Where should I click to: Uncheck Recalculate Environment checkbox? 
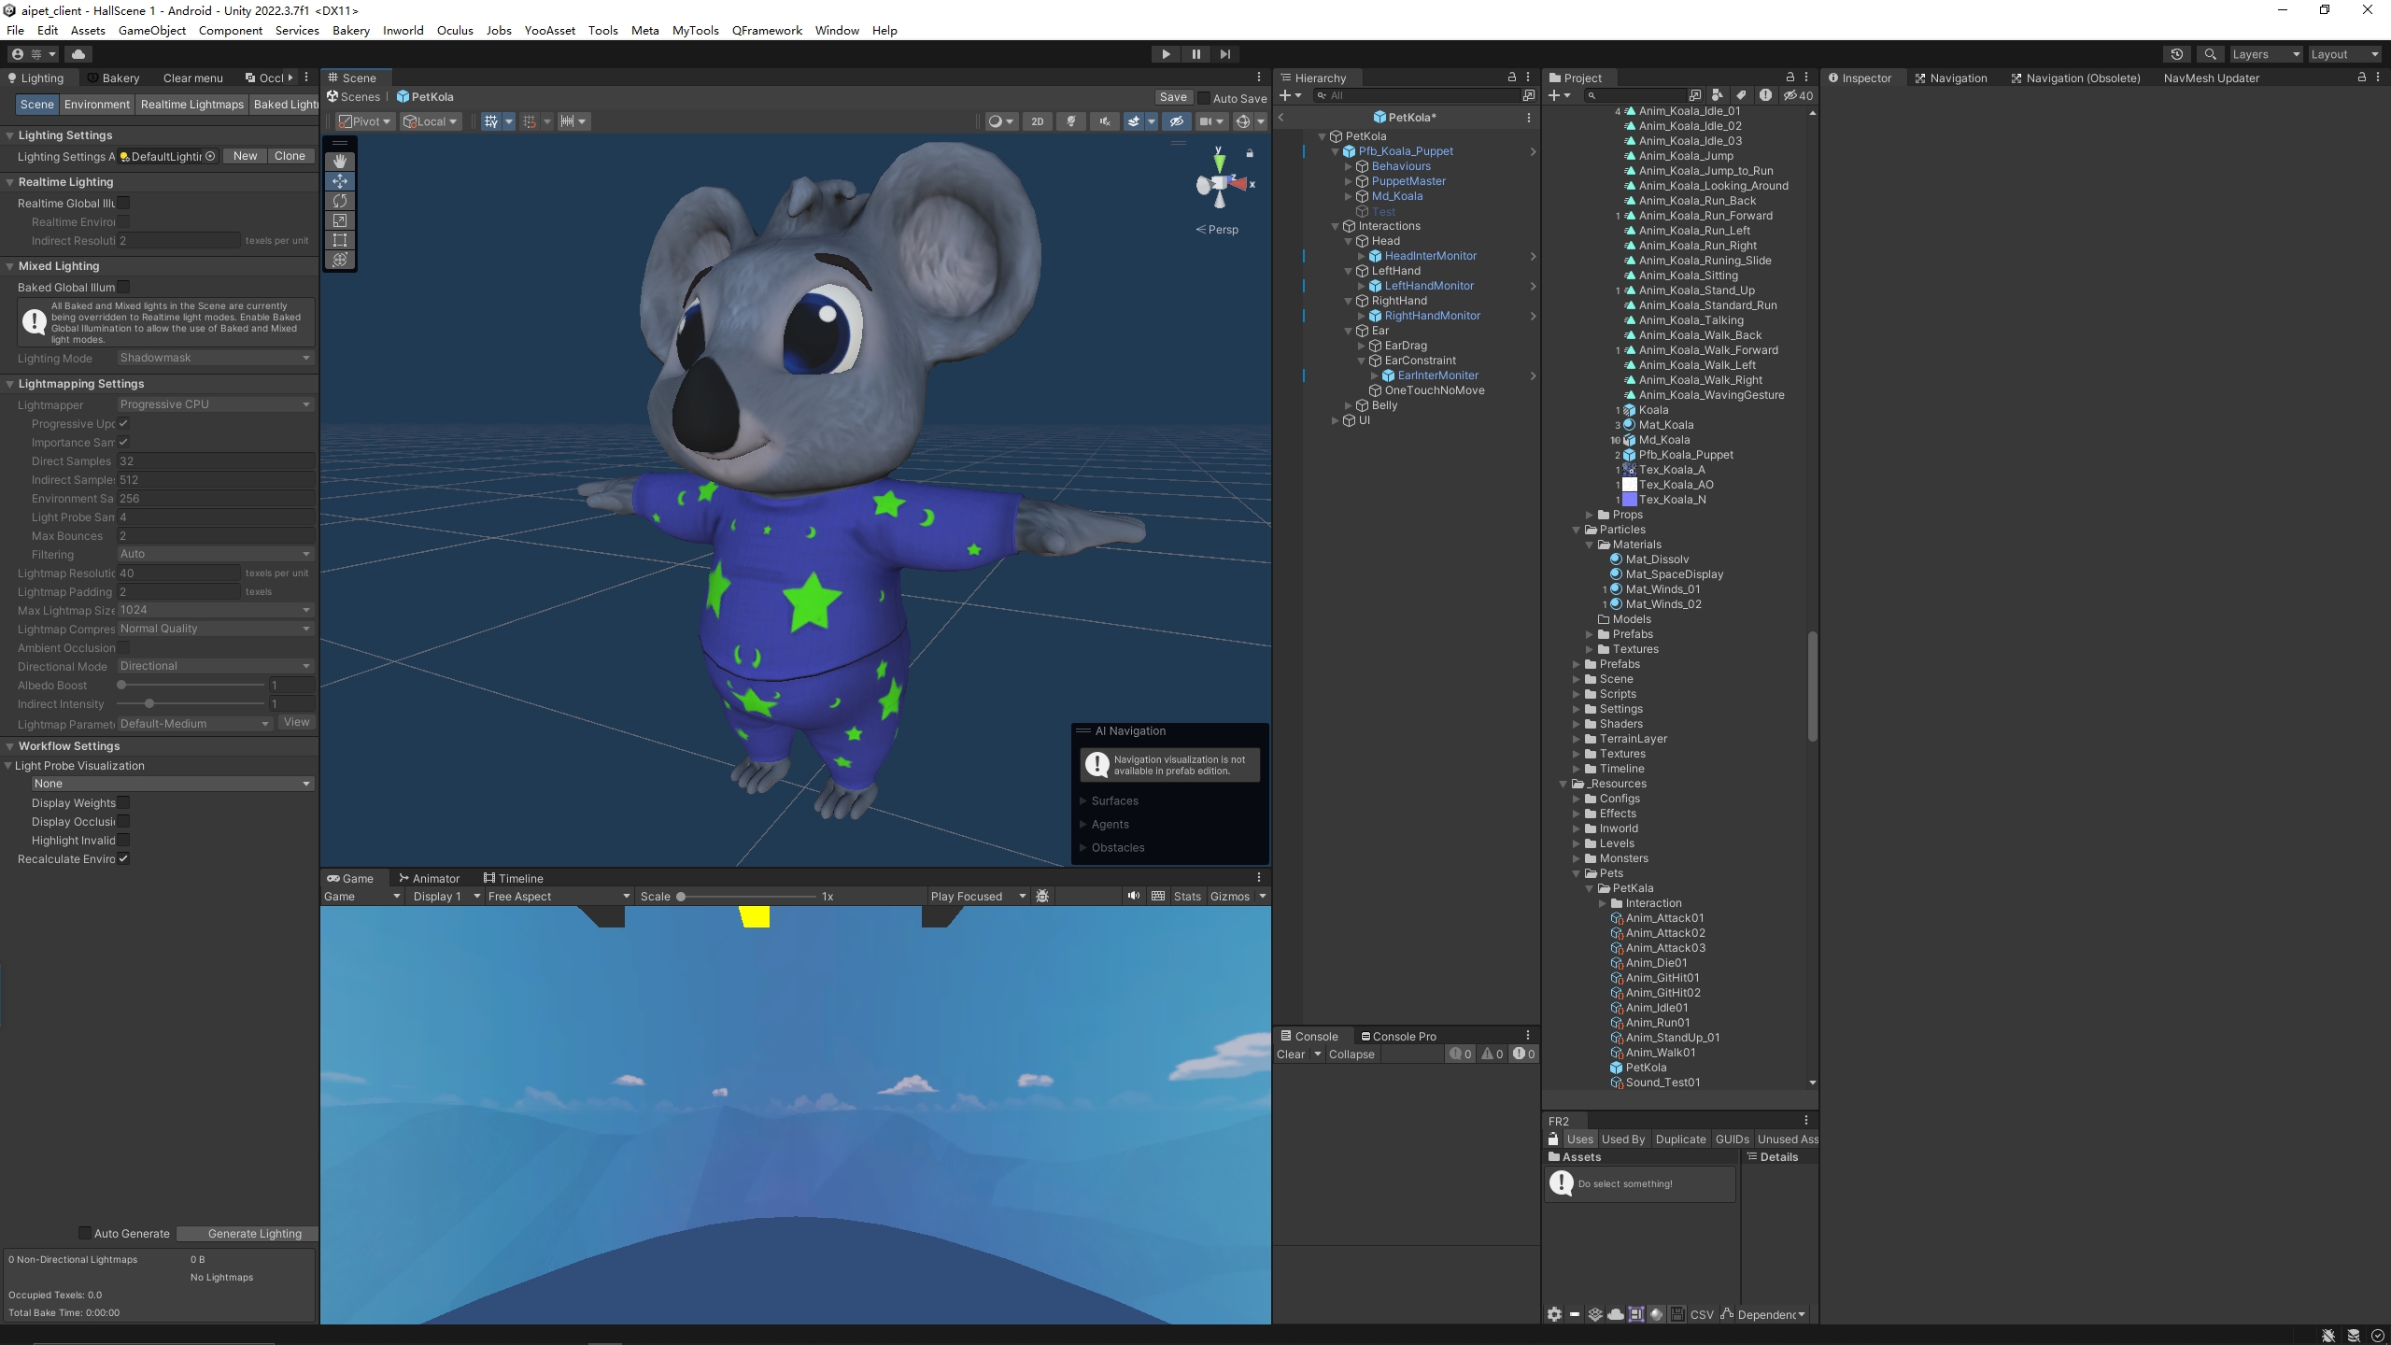[123, 858]
